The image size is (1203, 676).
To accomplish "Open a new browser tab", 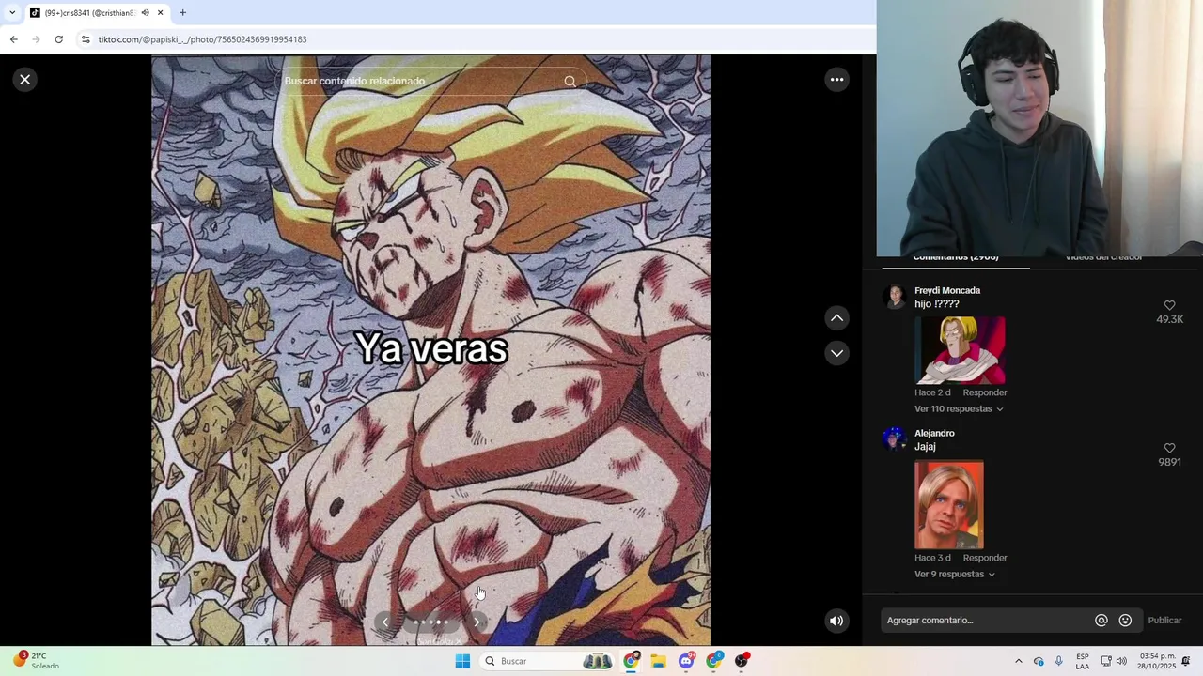I will coord(182,13).
